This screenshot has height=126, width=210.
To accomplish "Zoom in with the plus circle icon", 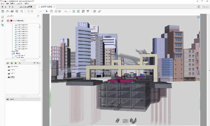I will [x=60, y=12].
